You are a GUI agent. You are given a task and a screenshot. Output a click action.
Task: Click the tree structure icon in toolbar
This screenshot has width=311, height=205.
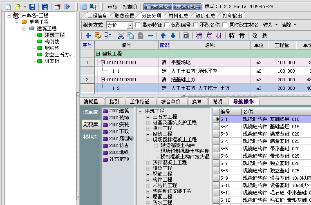108,36
